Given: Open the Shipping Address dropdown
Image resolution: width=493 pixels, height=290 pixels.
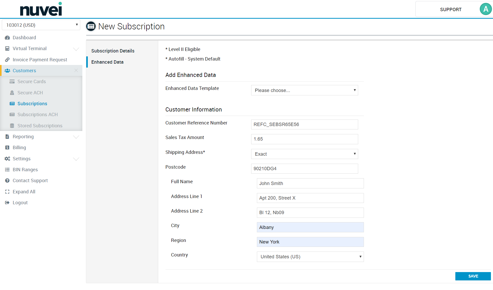Looking at the screenshot, I should tap(304, 154).
